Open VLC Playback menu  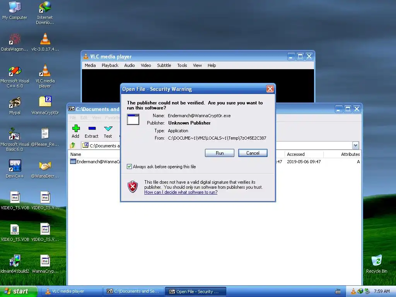[x=110, y=65]
